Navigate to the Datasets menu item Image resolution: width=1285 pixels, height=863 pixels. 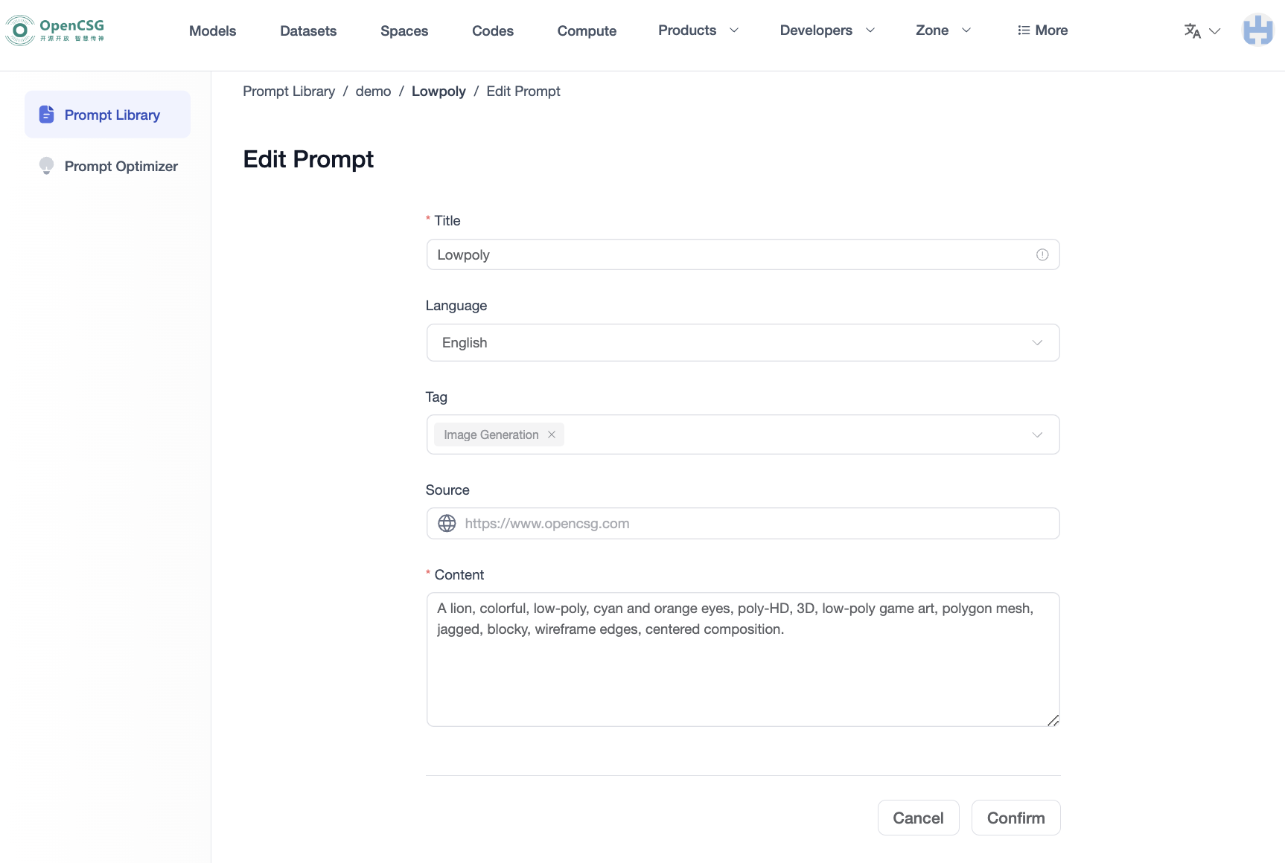click(x=308, y=31)
